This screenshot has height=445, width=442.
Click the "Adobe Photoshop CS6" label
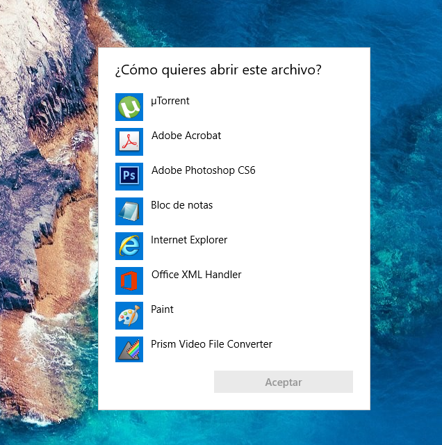[203, 170]
